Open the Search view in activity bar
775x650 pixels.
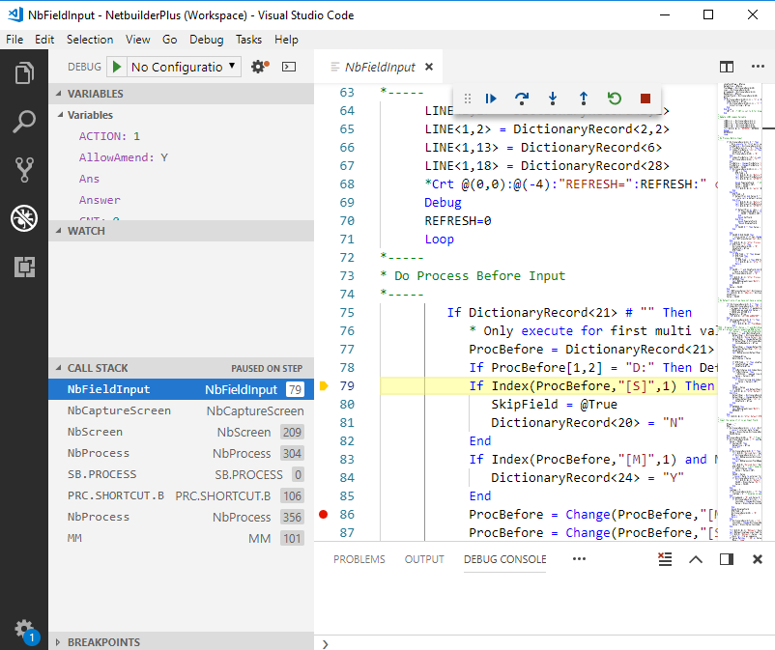(x=24, y=122)
